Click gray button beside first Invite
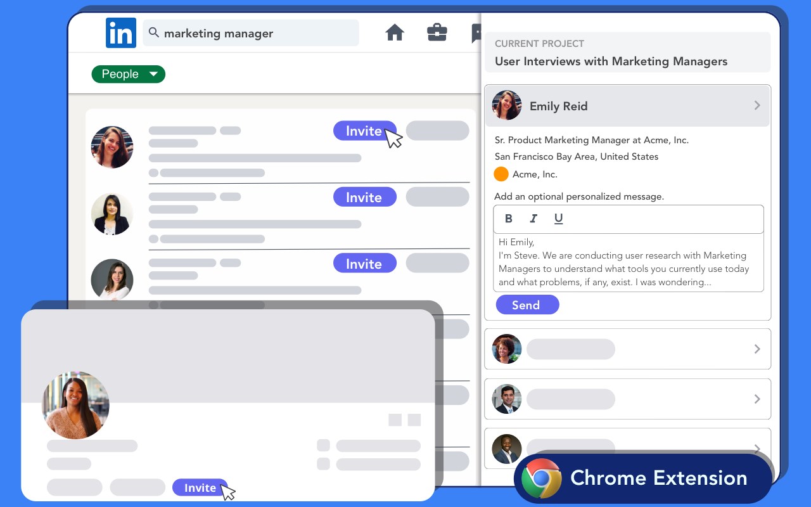 click(x=437, y=131)
